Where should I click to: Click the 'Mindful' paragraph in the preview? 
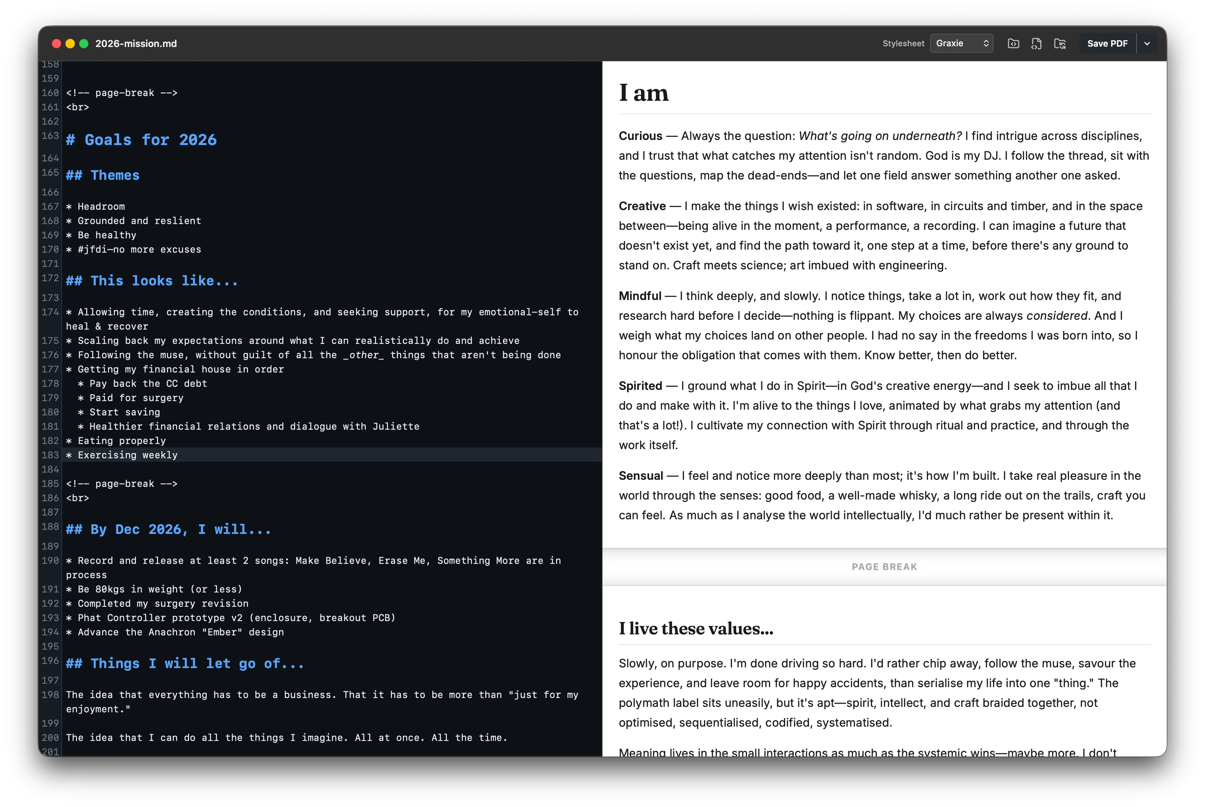tap(878, 326)
